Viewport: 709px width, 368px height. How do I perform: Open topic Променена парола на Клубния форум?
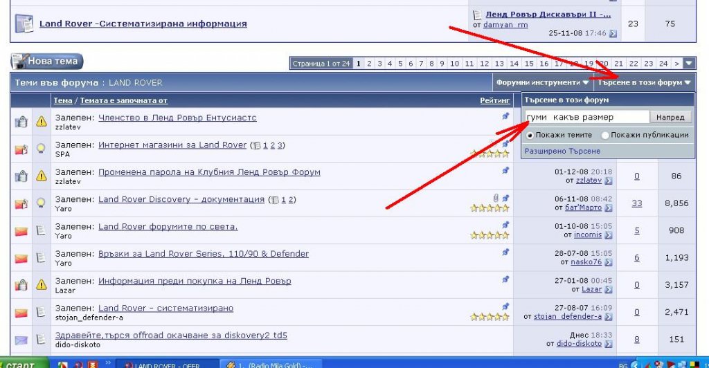(x=209, y=172)
